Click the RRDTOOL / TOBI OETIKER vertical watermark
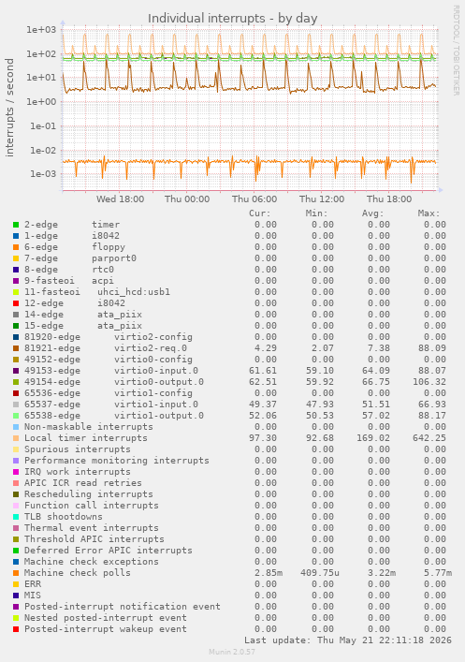This screenshot has width=465, height=662. click(456, 50)
